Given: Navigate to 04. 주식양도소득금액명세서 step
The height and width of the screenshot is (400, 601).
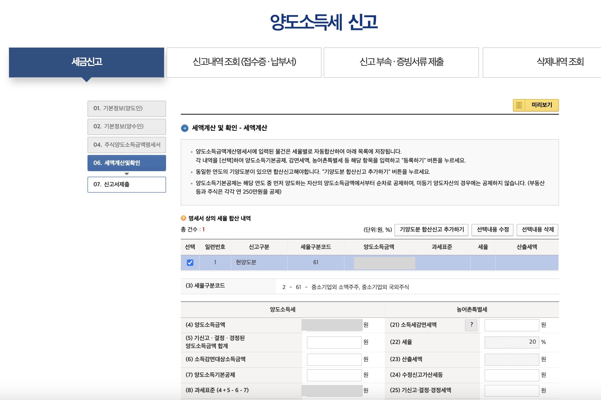Looking at the screenshot, I should [126, 145].
